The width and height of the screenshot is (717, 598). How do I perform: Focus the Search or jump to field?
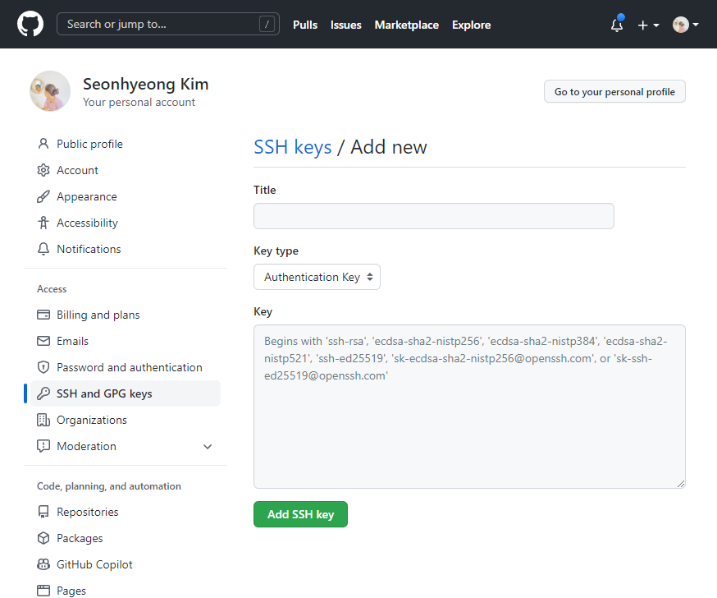pos(168,24)
